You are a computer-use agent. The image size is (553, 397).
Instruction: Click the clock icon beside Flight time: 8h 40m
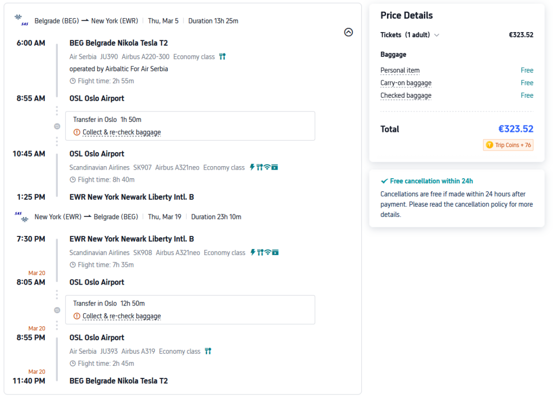[72, 180]
